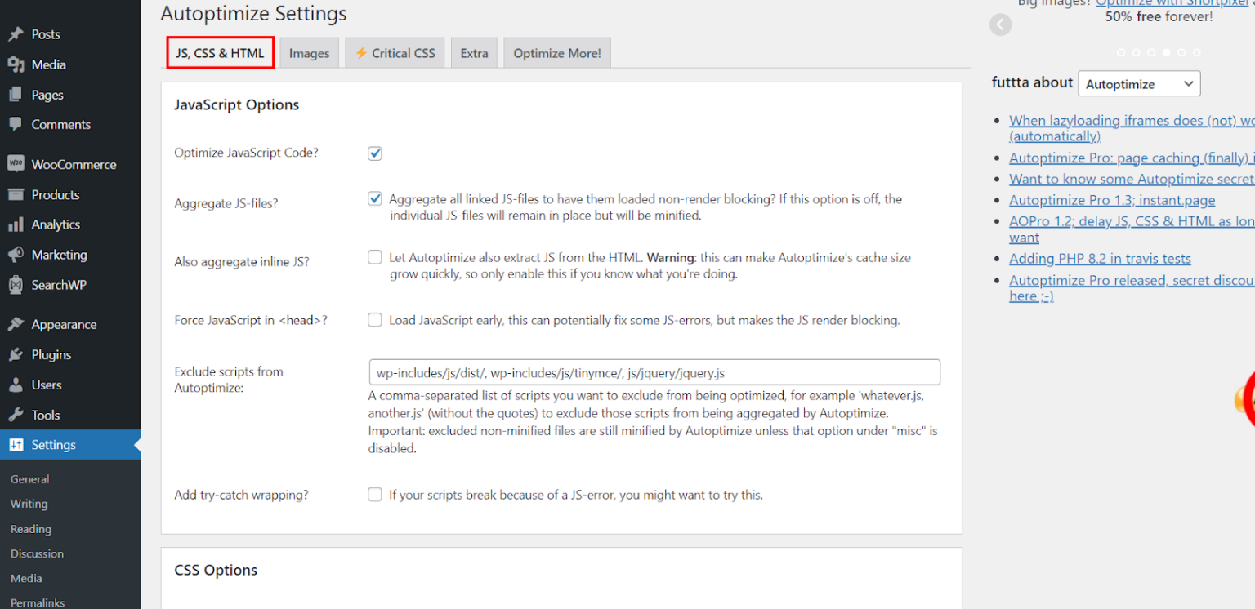Open Media settings submenu item
The height and width of the screenshot is (609, 1255).
pos(26,578)
